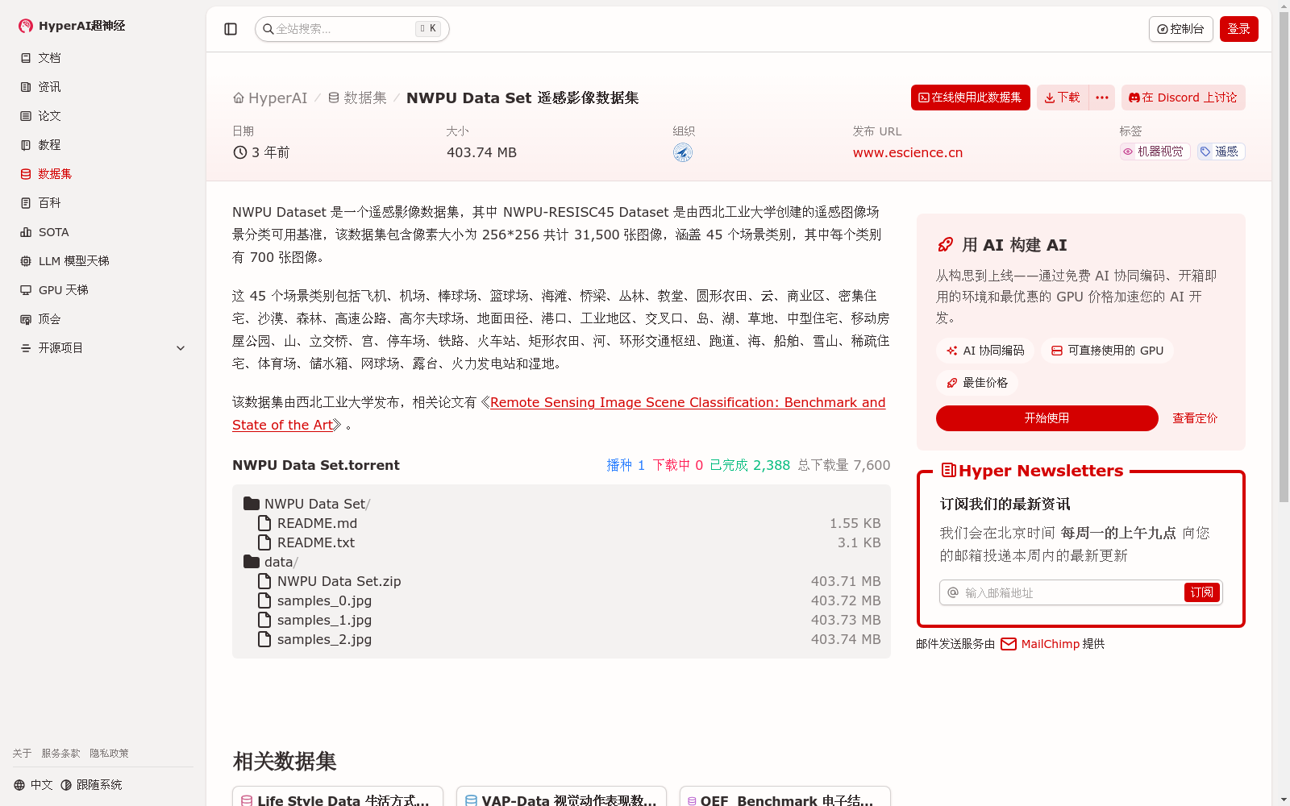Click the 遥感 tag
The width and height of the screenshot is (1290, 806).
(1221, 152)
